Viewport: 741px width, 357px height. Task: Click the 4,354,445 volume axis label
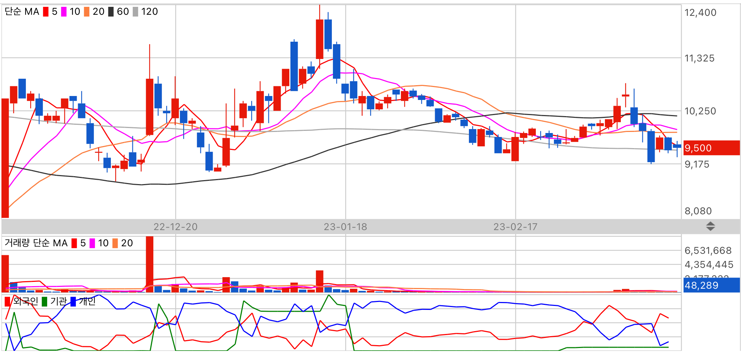tap(709, 265)
